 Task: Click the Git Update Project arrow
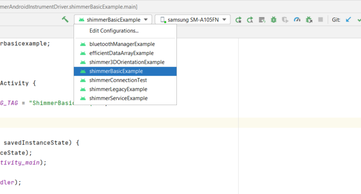[x=348, y=19]
